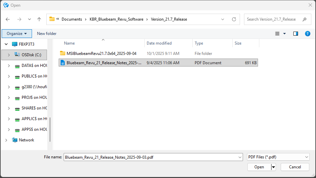This screenshot has height=178, width=316.
Task: Expand the PROJ$ network drive
Action: coord(9,97)
